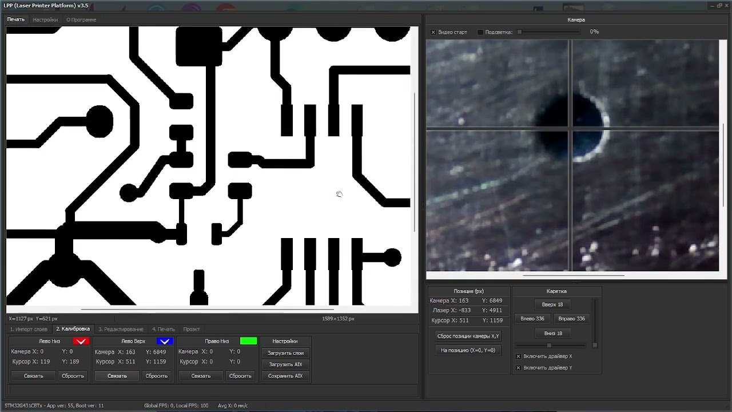This screenshot has width=732, height=412.
Task: Select the 1. Импорт слоев tab
Action: tap(29, 329)
